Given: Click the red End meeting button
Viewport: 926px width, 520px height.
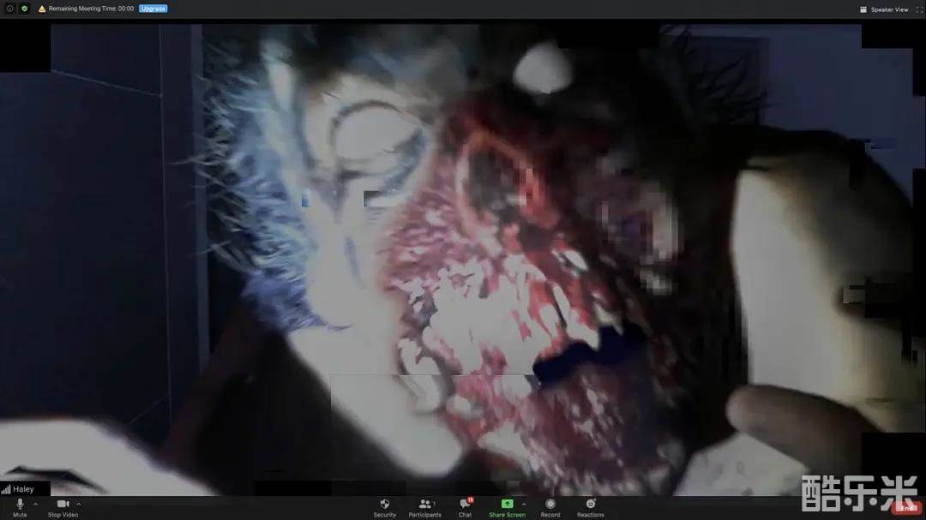Looking at the screenshot, I should (906, 507).
